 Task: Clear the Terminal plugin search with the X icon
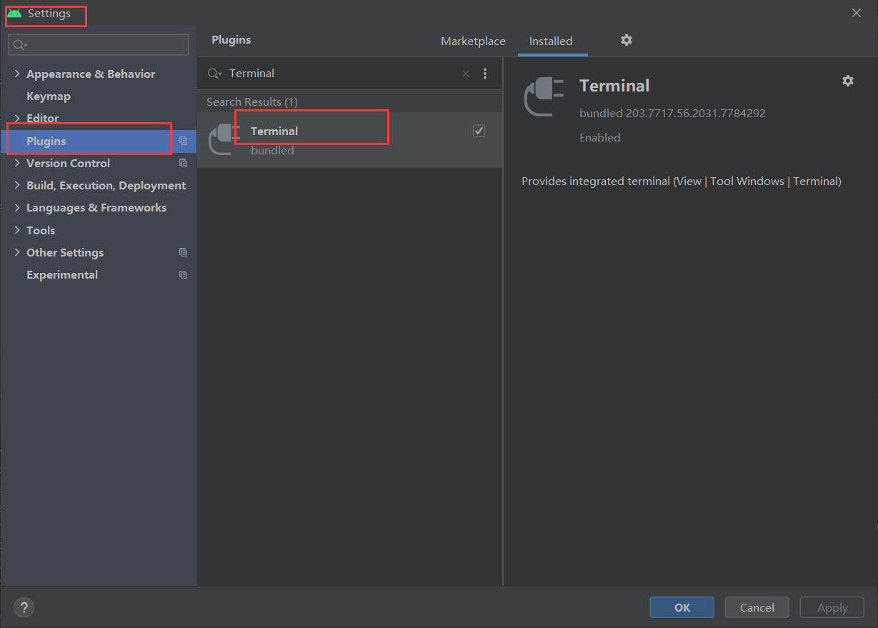(465, 73)
